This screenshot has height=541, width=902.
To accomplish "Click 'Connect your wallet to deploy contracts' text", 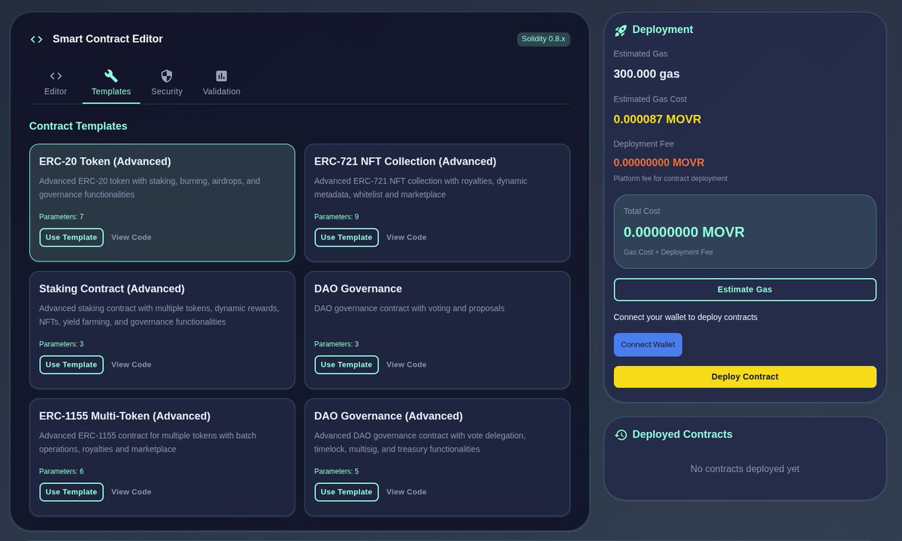I will coord(686,317).
